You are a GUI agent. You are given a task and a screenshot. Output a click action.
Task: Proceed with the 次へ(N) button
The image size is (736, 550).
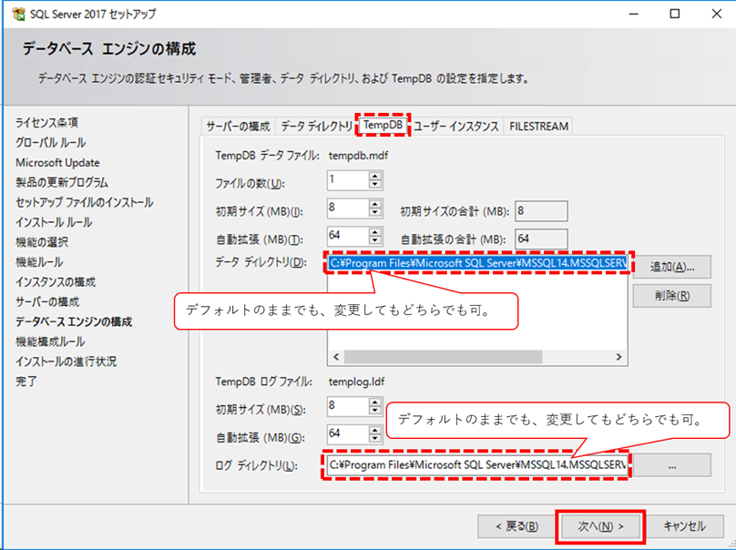[600, 526]
